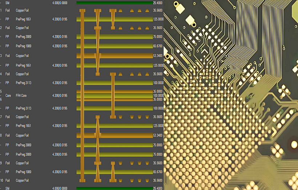Screen dimensions: 298x190
Task: Click the bottom SM 25.4000 thickness
Action: pos(158,188)
